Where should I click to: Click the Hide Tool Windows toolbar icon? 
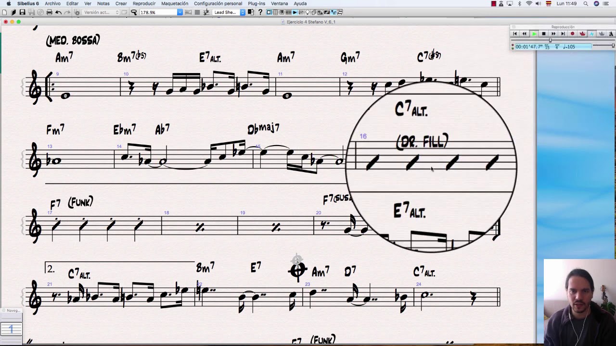tap(340, 12)
